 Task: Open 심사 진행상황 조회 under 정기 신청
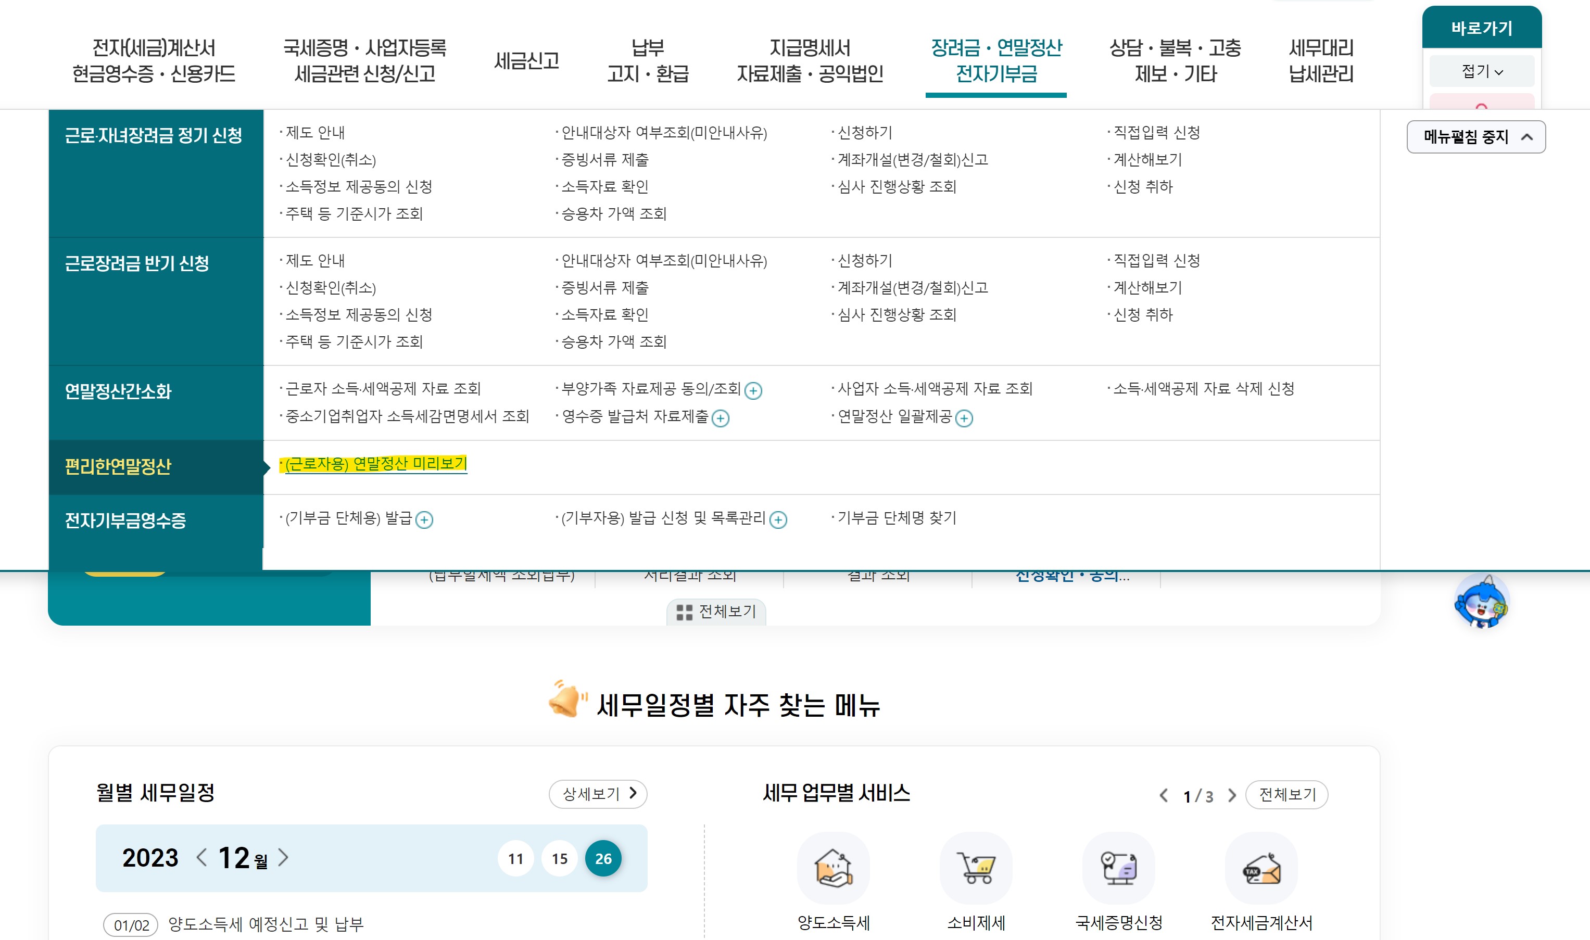pyautogui.click(x=897, y=187)
